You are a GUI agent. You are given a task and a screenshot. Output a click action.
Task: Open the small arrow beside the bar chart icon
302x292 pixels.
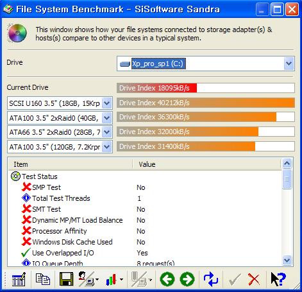click(x=121, y=280)
